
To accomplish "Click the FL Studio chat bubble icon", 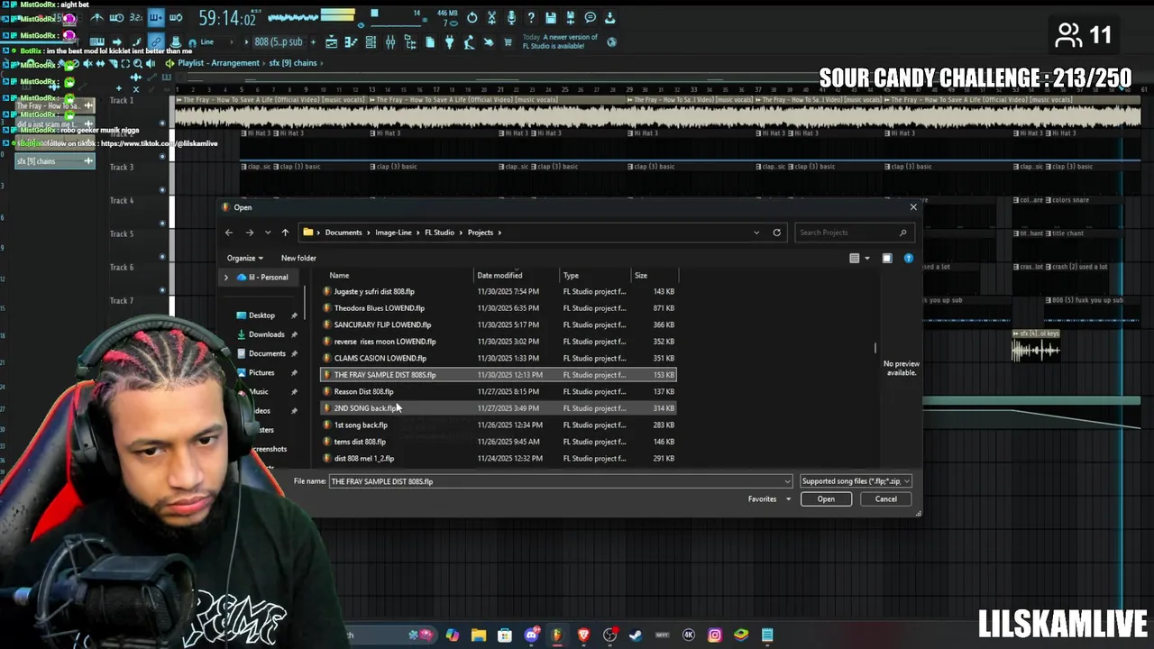I will click(x=591, y=18).
